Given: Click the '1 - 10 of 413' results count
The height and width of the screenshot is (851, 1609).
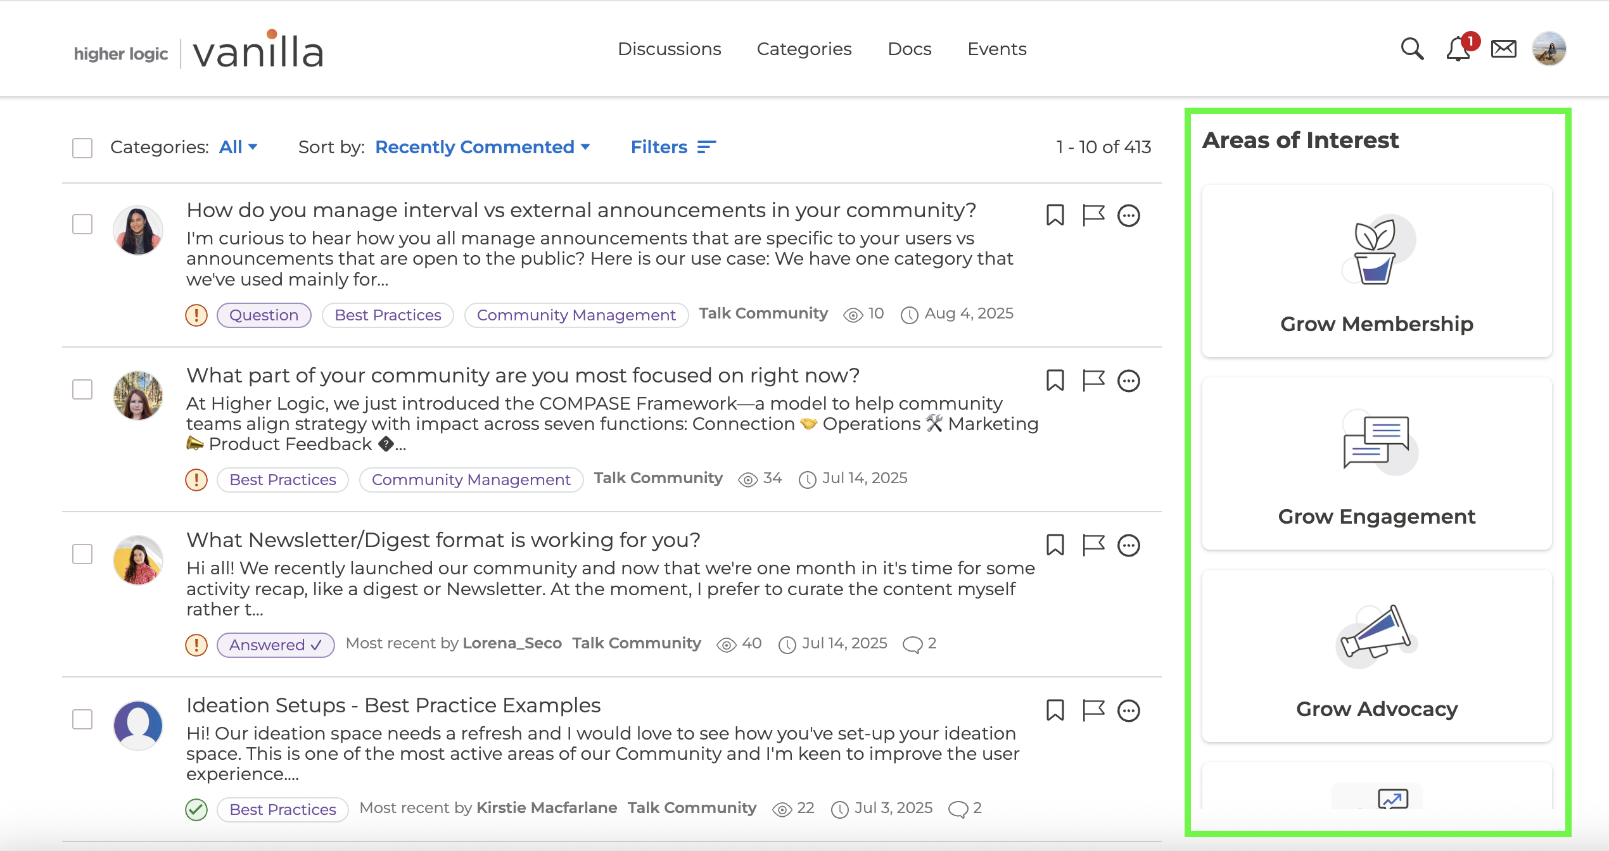Looking at the screenshot, I should click(1103, 147).
